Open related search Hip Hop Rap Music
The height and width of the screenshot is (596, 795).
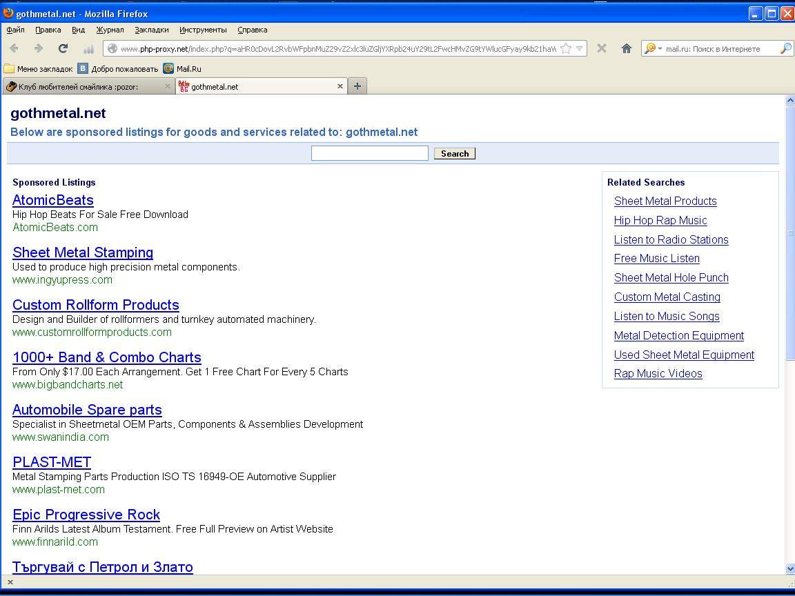click(x=660, y=221)
